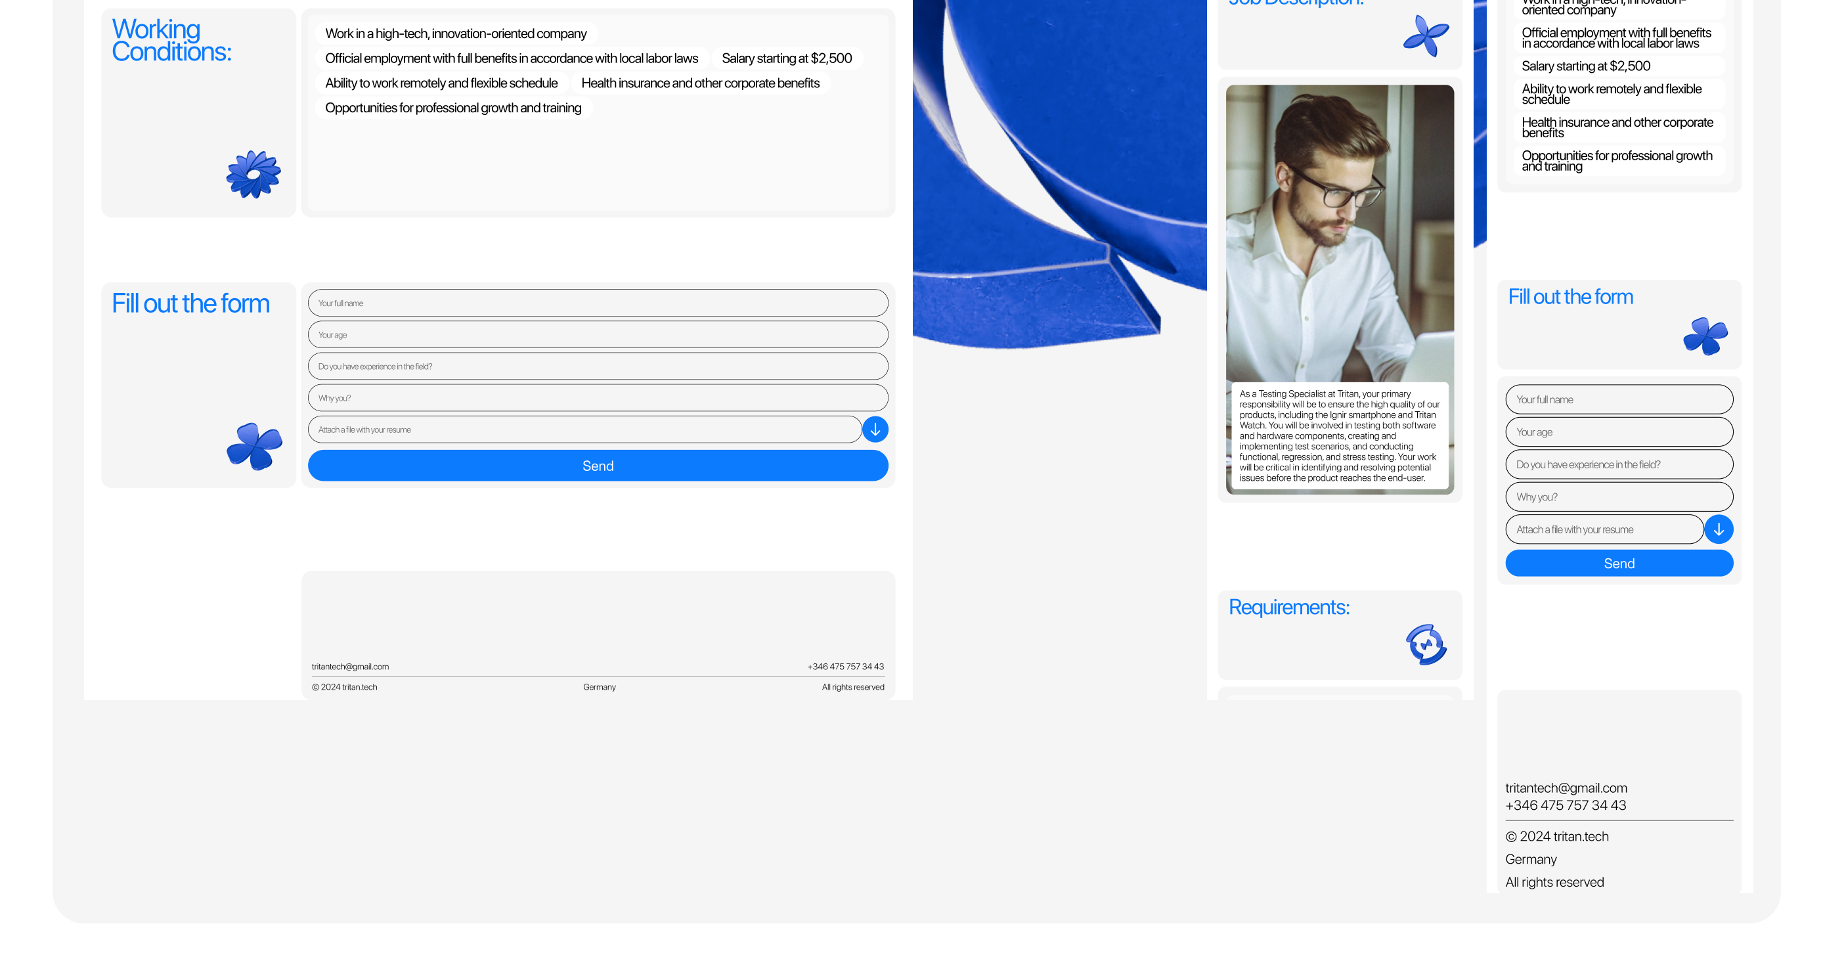This screenshot has height=976, width=1844.
Task: Open the tritantech@gmail.com link in desktop footer
Action: click(350, 667)
